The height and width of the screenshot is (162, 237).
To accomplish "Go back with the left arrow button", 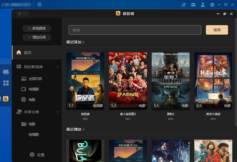I will click(20, 14).
